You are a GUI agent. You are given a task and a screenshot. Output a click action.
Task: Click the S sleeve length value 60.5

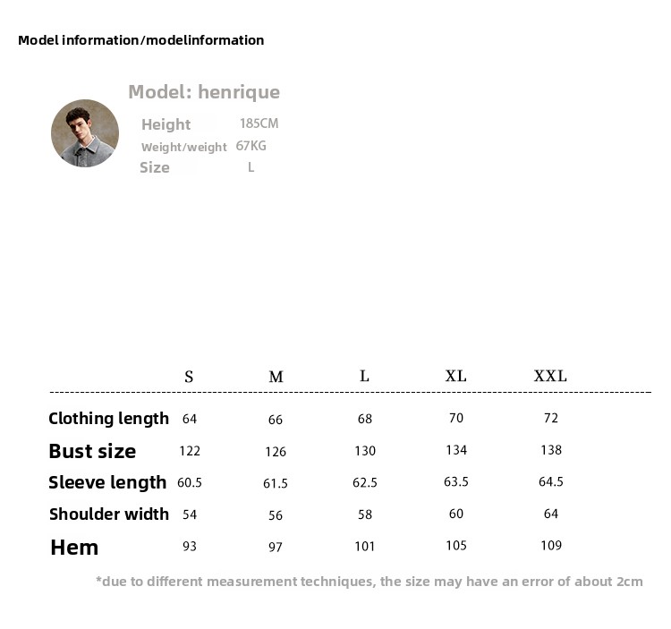[190, 482]
